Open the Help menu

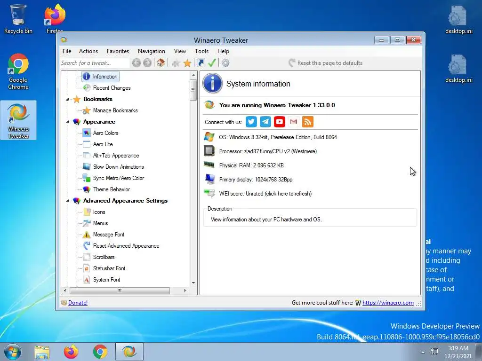223,51
